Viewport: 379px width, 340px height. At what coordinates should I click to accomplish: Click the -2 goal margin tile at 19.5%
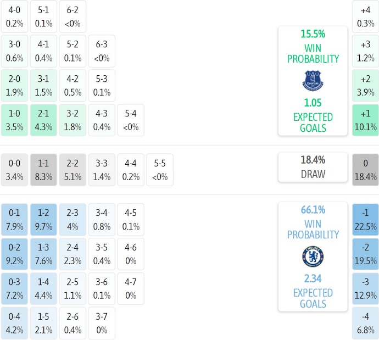[x=365, y=254]
